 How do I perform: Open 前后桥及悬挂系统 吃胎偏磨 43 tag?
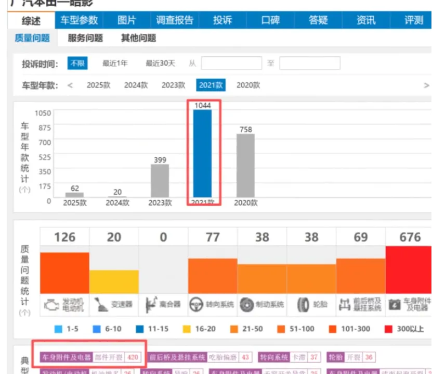click(200, 357)
